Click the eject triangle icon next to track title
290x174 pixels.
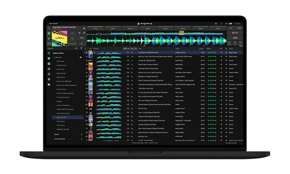coord(84,28)
